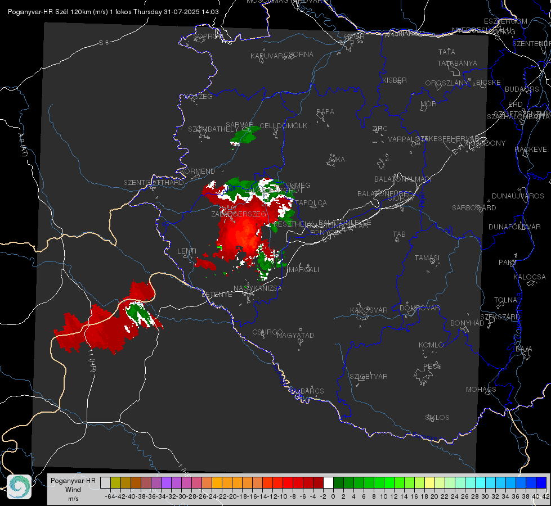Select the bright purple swatch between -34 and -32
The width and height of the screenshot is (551, 506).
click(166, 482)
